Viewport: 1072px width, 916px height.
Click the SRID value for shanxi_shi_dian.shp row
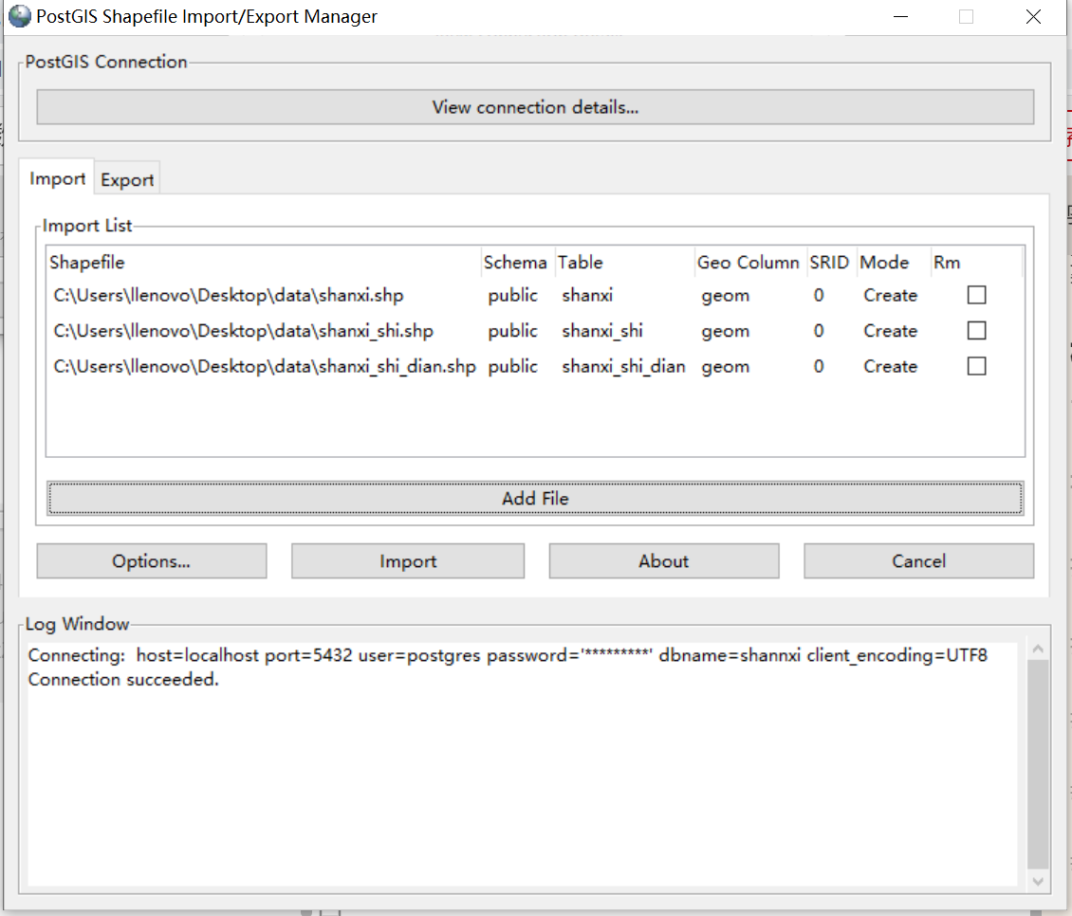coord(819,366)
